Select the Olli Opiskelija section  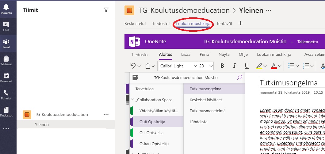(x=151, y=133)
